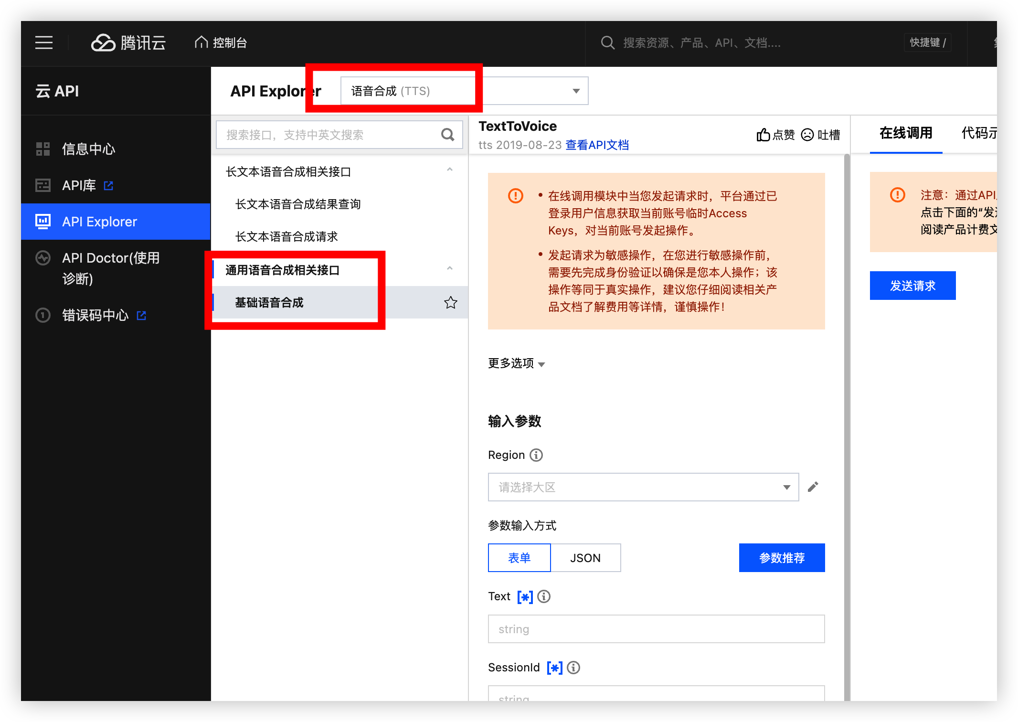Open API Doctor(使用诊断) sidebar item
1018x722 pixels.
coord(116,268)
